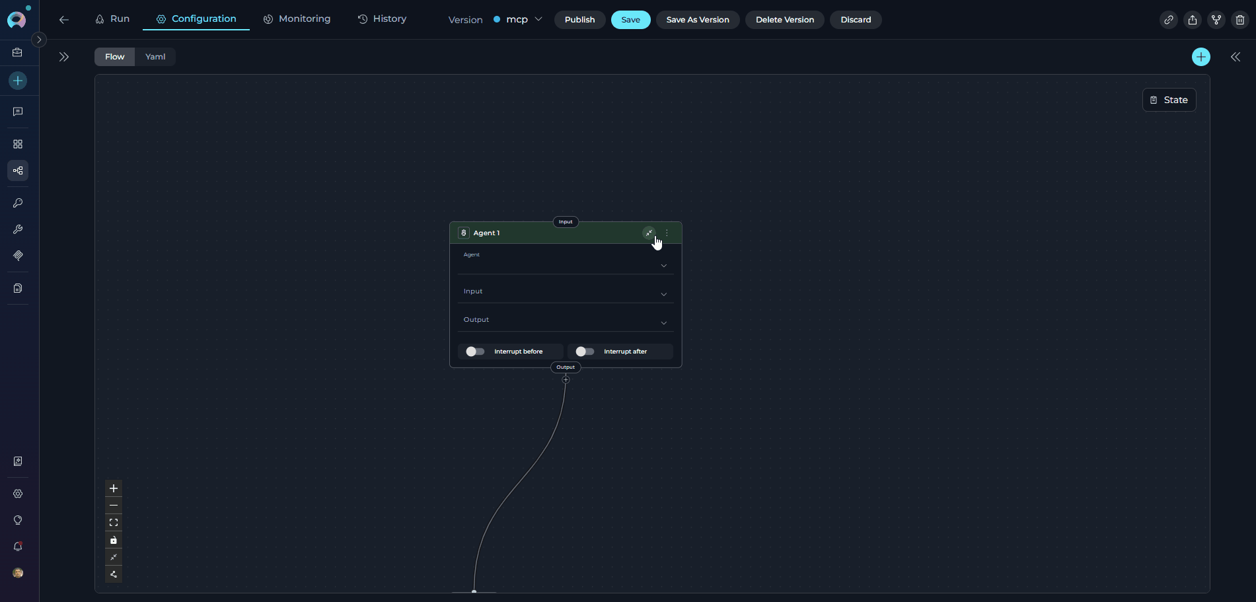Expand the left sidebar with small chevron

coord(39,40)
